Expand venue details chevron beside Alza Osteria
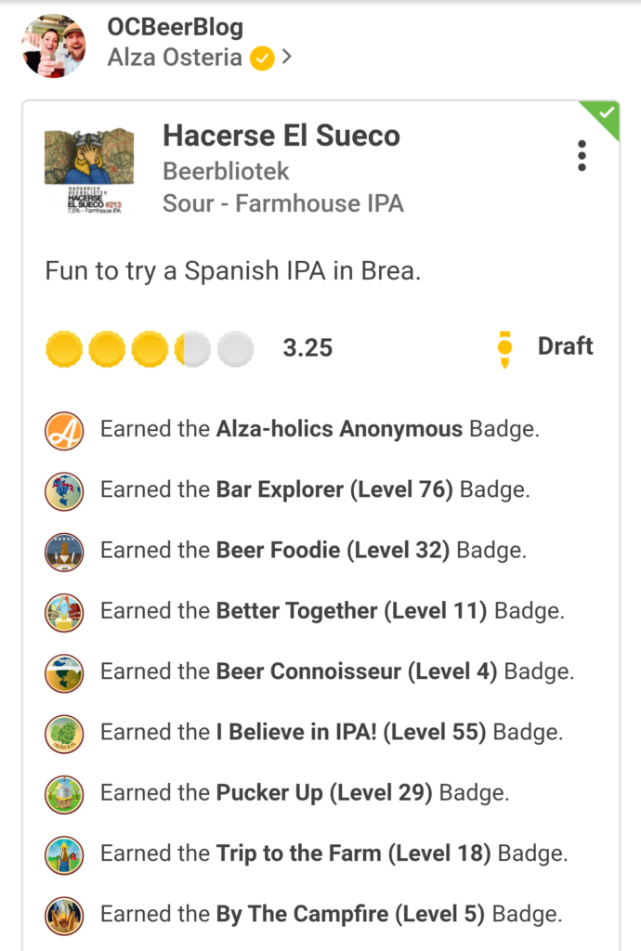This screenshot has width=641, height=951. (287, 58)
